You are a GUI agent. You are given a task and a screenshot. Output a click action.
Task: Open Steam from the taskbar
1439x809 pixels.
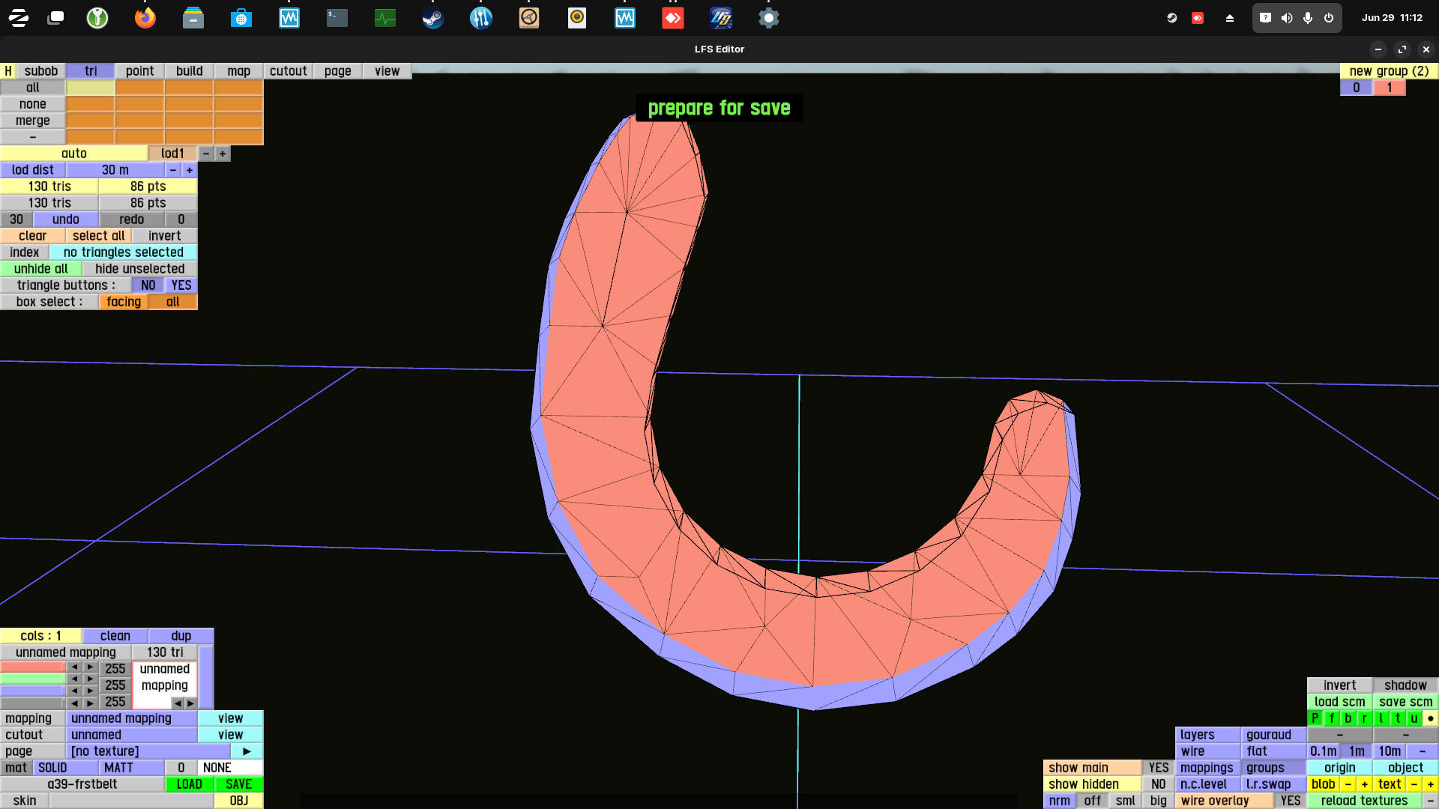(x=432, y=18)
